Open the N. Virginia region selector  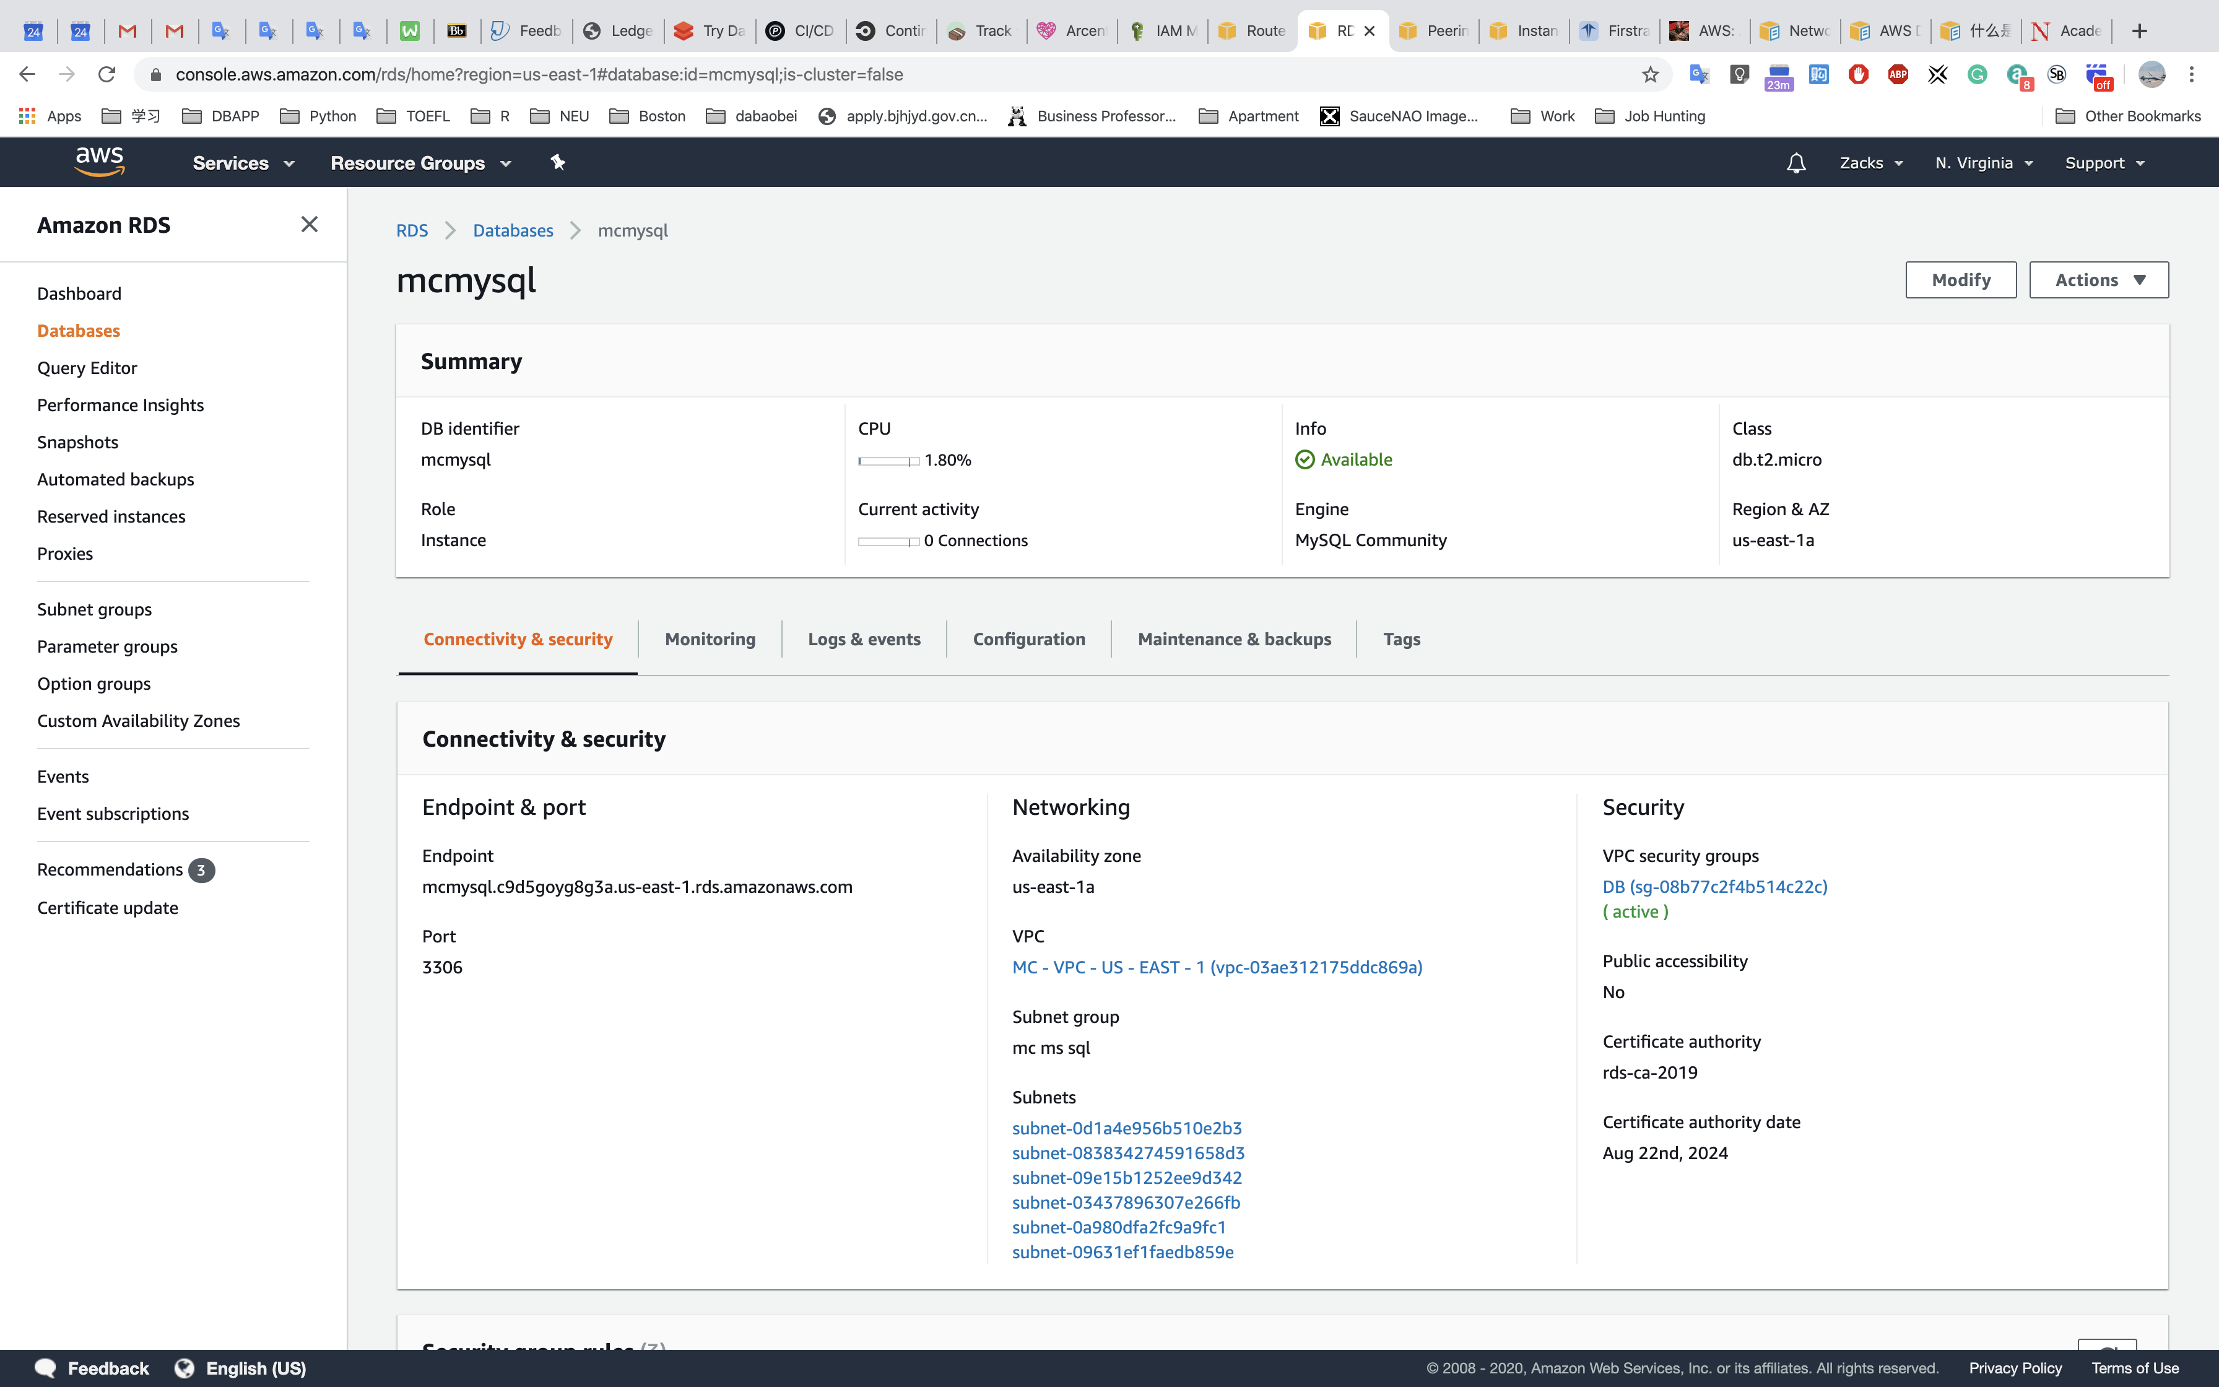pos(1983,162)
